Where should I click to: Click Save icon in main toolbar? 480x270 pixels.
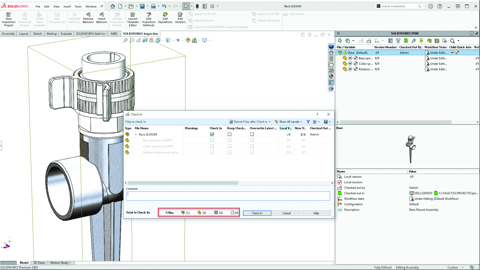pyautogui.click(x=142, y=6)
